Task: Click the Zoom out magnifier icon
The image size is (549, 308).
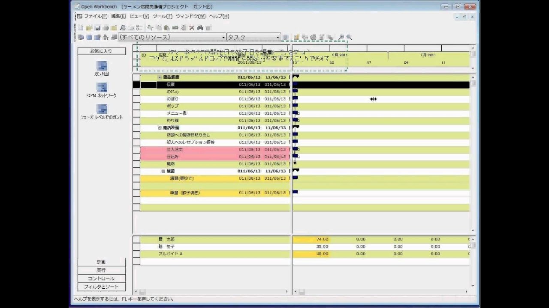Action: pyautogui.click(x=349, y=37)
